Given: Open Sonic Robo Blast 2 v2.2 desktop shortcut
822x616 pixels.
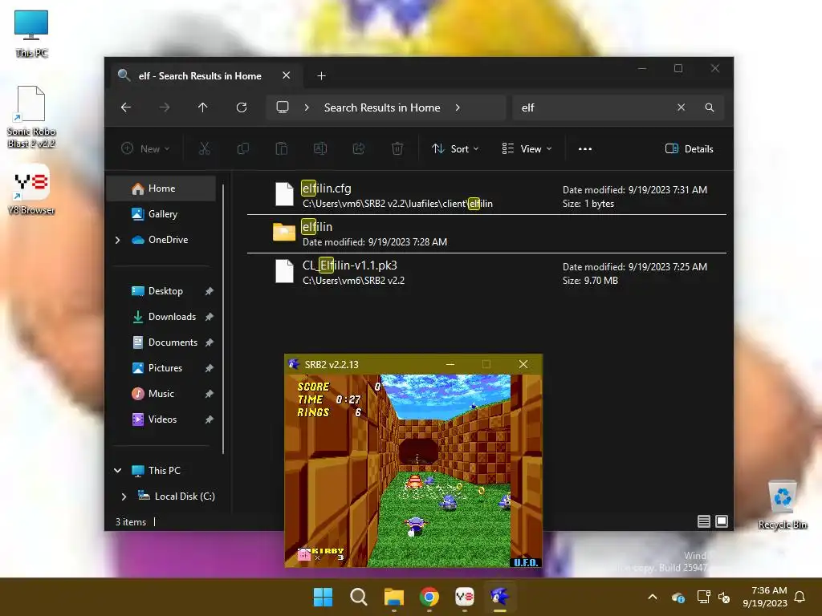Looking at the screenshot, I should click(31, 116).
